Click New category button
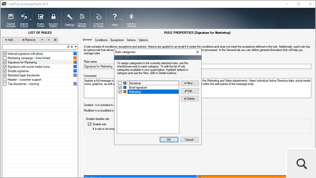The height and width of the screenshot is (178, 316). click(190, 83)
